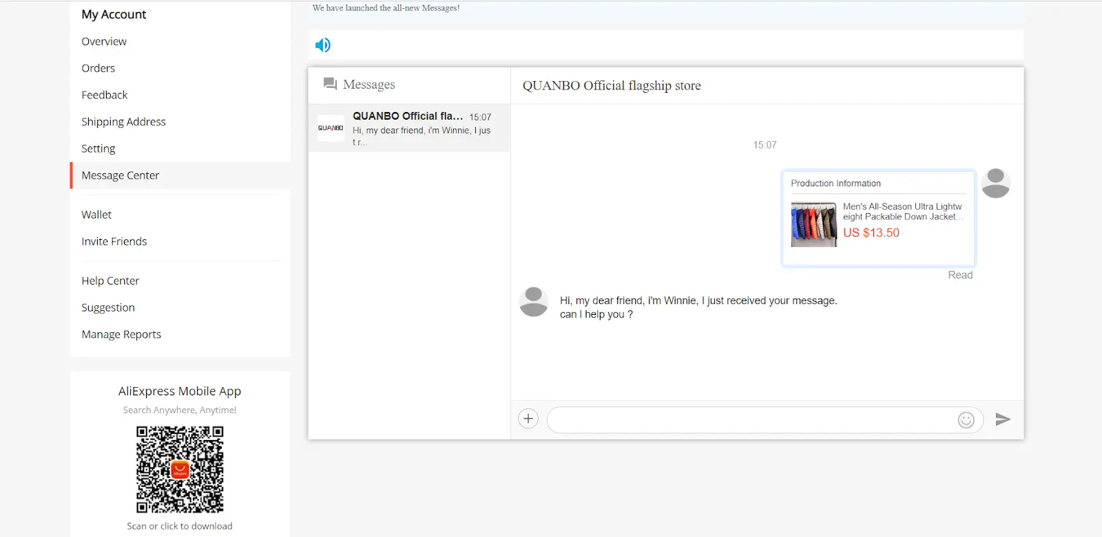
Task: Click the buyer avatar beside product card
Action: coord(996,183)
